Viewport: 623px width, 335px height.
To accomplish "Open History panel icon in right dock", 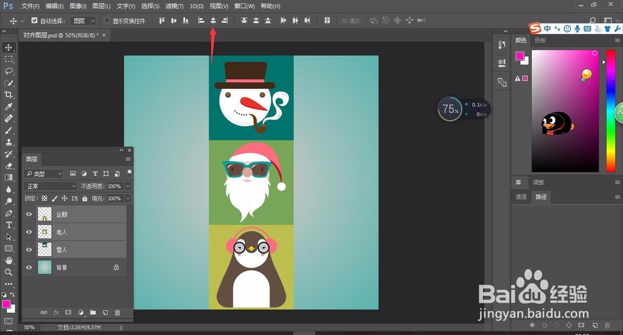I will (x=502, y=45).
